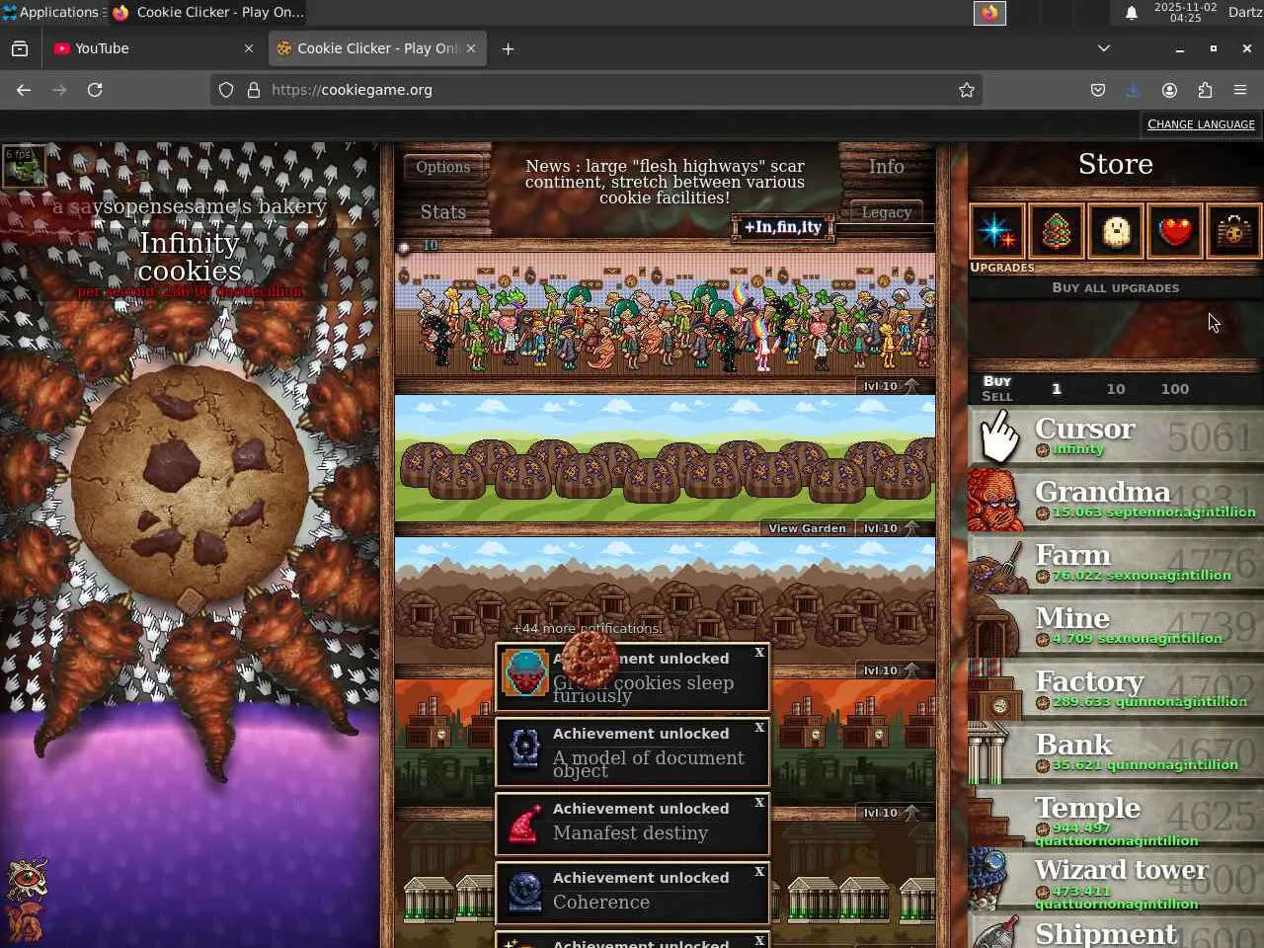Image resolution: width=1264 pixels, height=948 pixels.
Task: Rename saysopensesame's bakery
Action: 190,206
